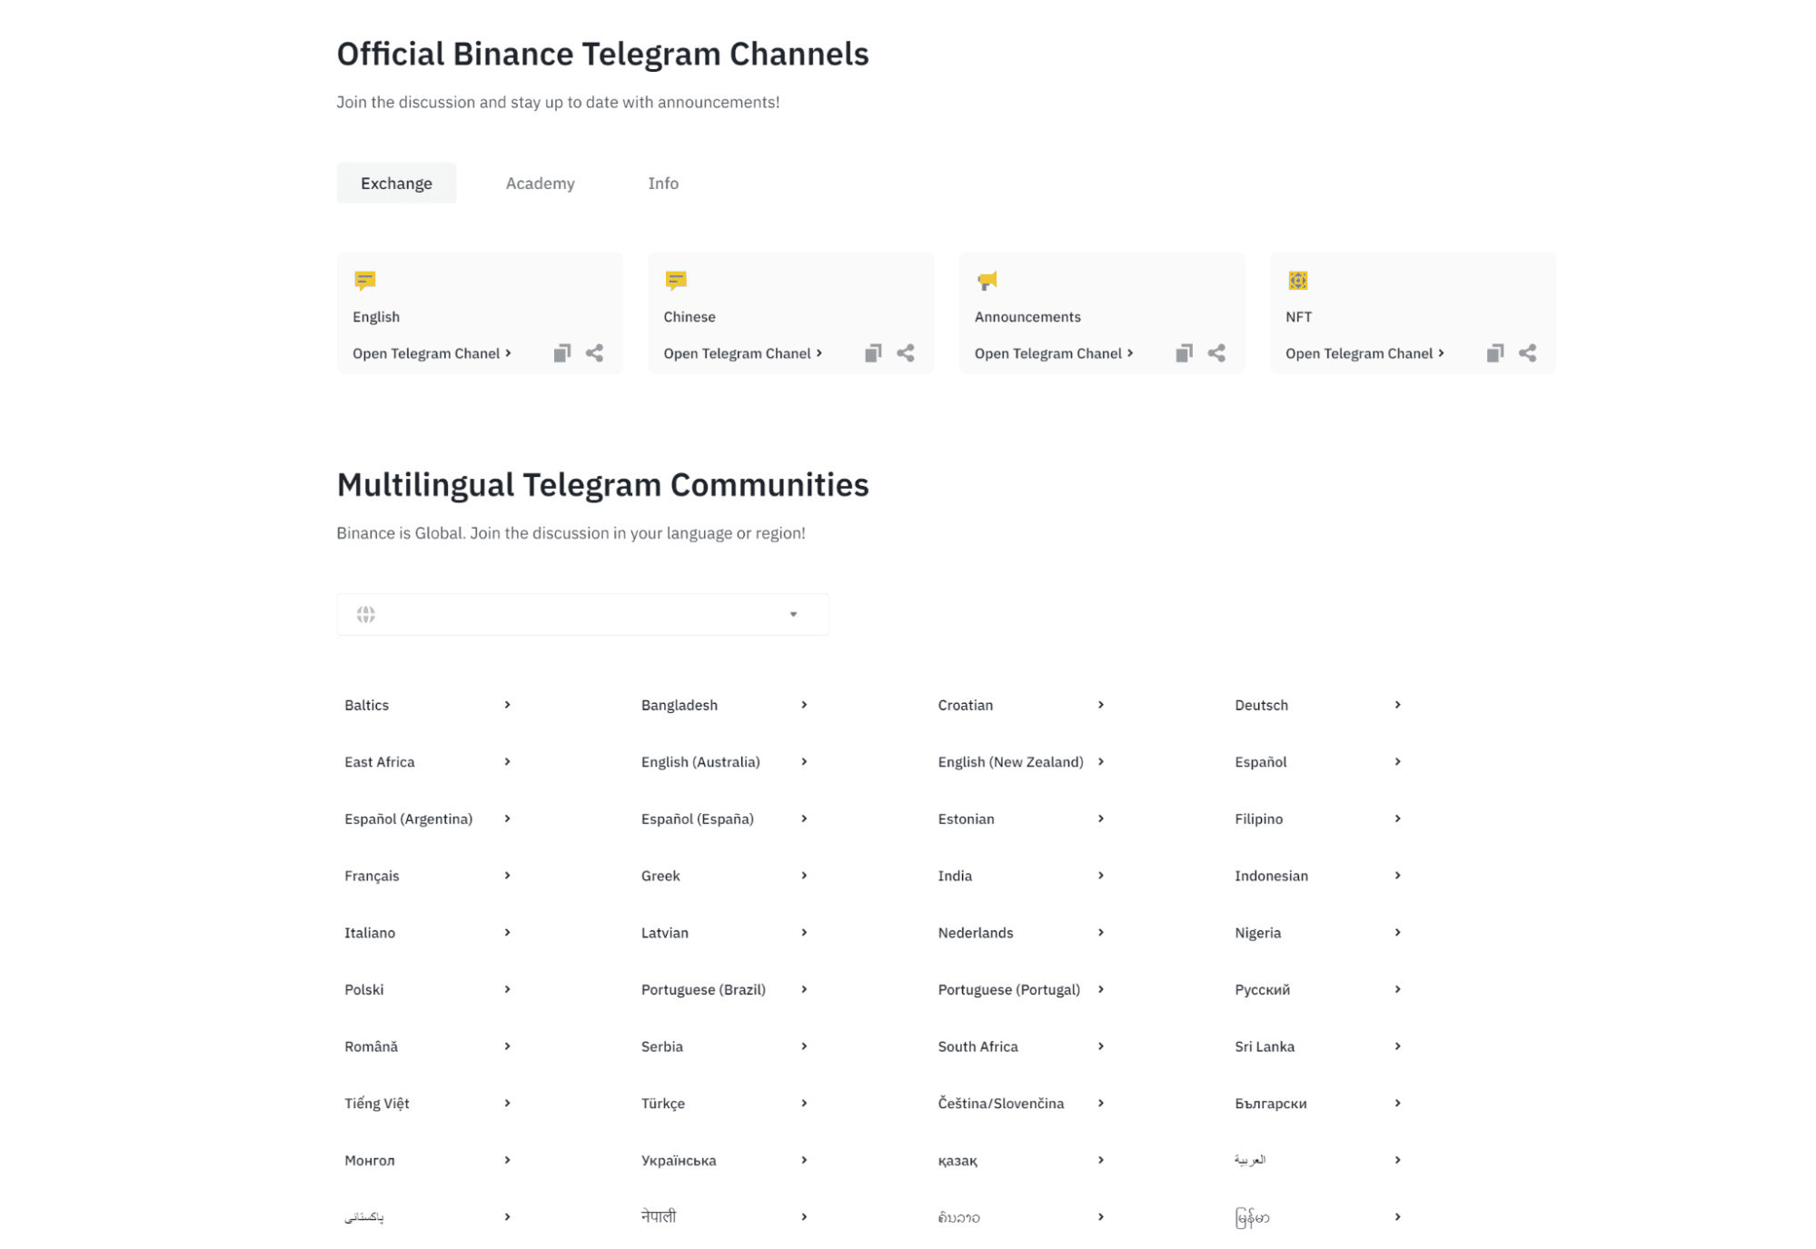1816x1249 pixels.
Task: Click the Chinese chat bubble icon
Action: [x=676, y=281]
